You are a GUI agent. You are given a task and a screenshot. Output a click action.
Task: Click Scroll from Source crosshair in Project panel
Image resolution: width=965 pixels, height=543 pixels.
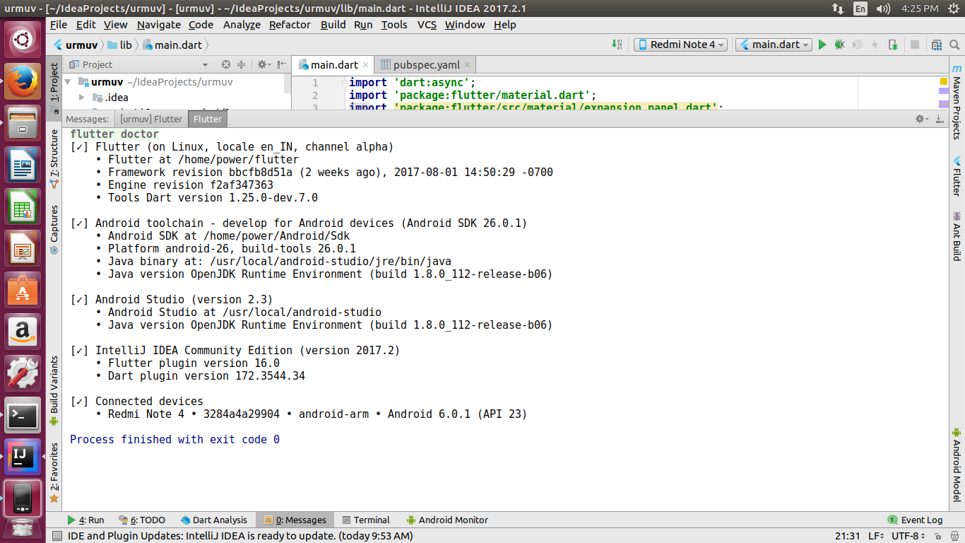(x=226, y=64)
